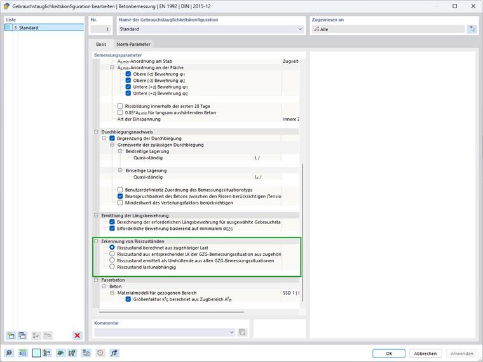Image resolution: width=483 pixels, height=362 pixels.
Task: Click the green arrow export icon
Action: pos(60,352)
